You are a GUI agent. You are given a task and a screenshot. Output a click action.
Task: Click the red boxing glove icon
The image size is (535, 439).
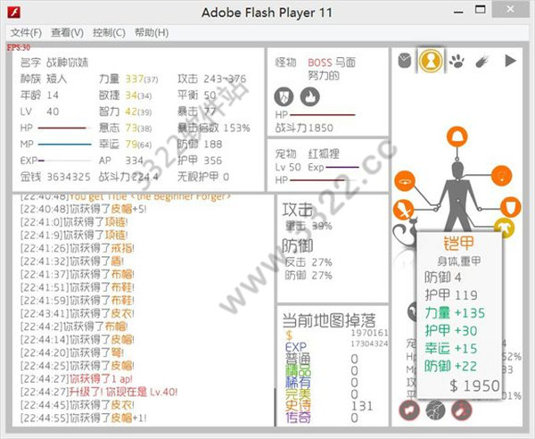pyautogui.click(x=409, y=410)
